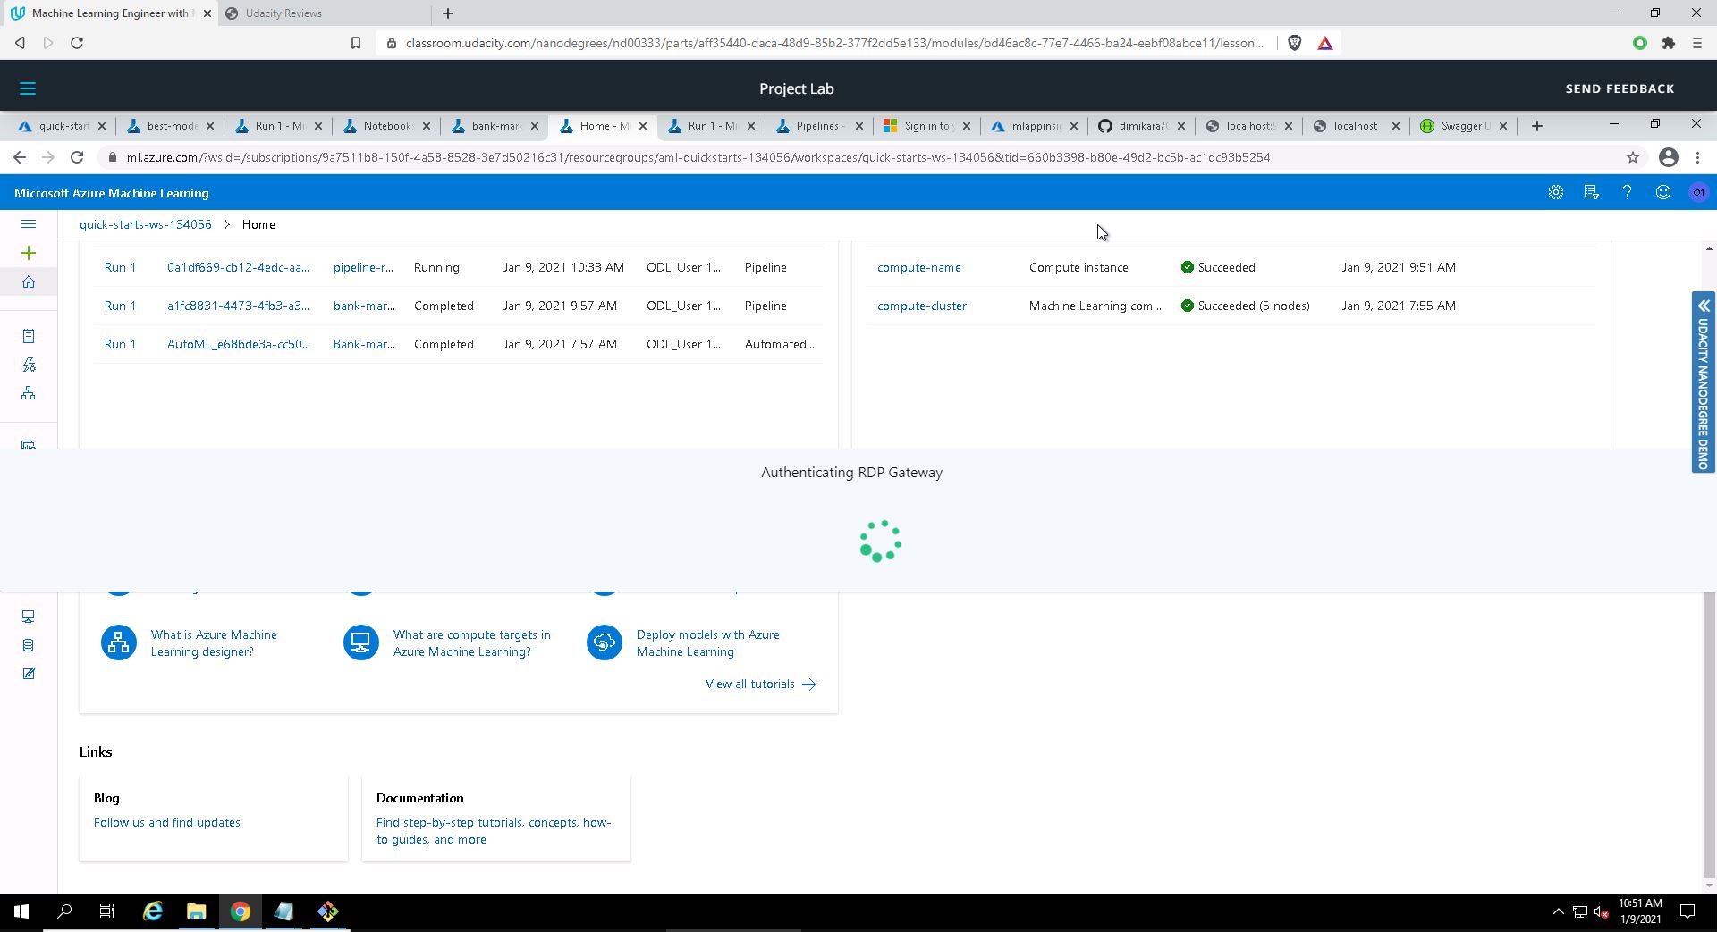Click the Home icon in left sidebar

[x=29, y=282]
